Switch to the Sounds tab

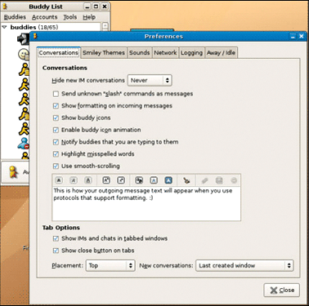tap(140, 53)
